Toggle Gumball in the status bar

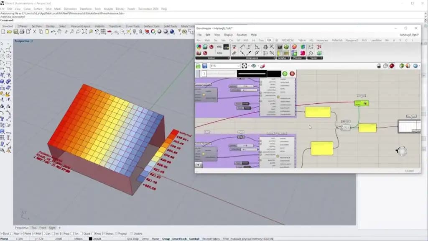194,238
